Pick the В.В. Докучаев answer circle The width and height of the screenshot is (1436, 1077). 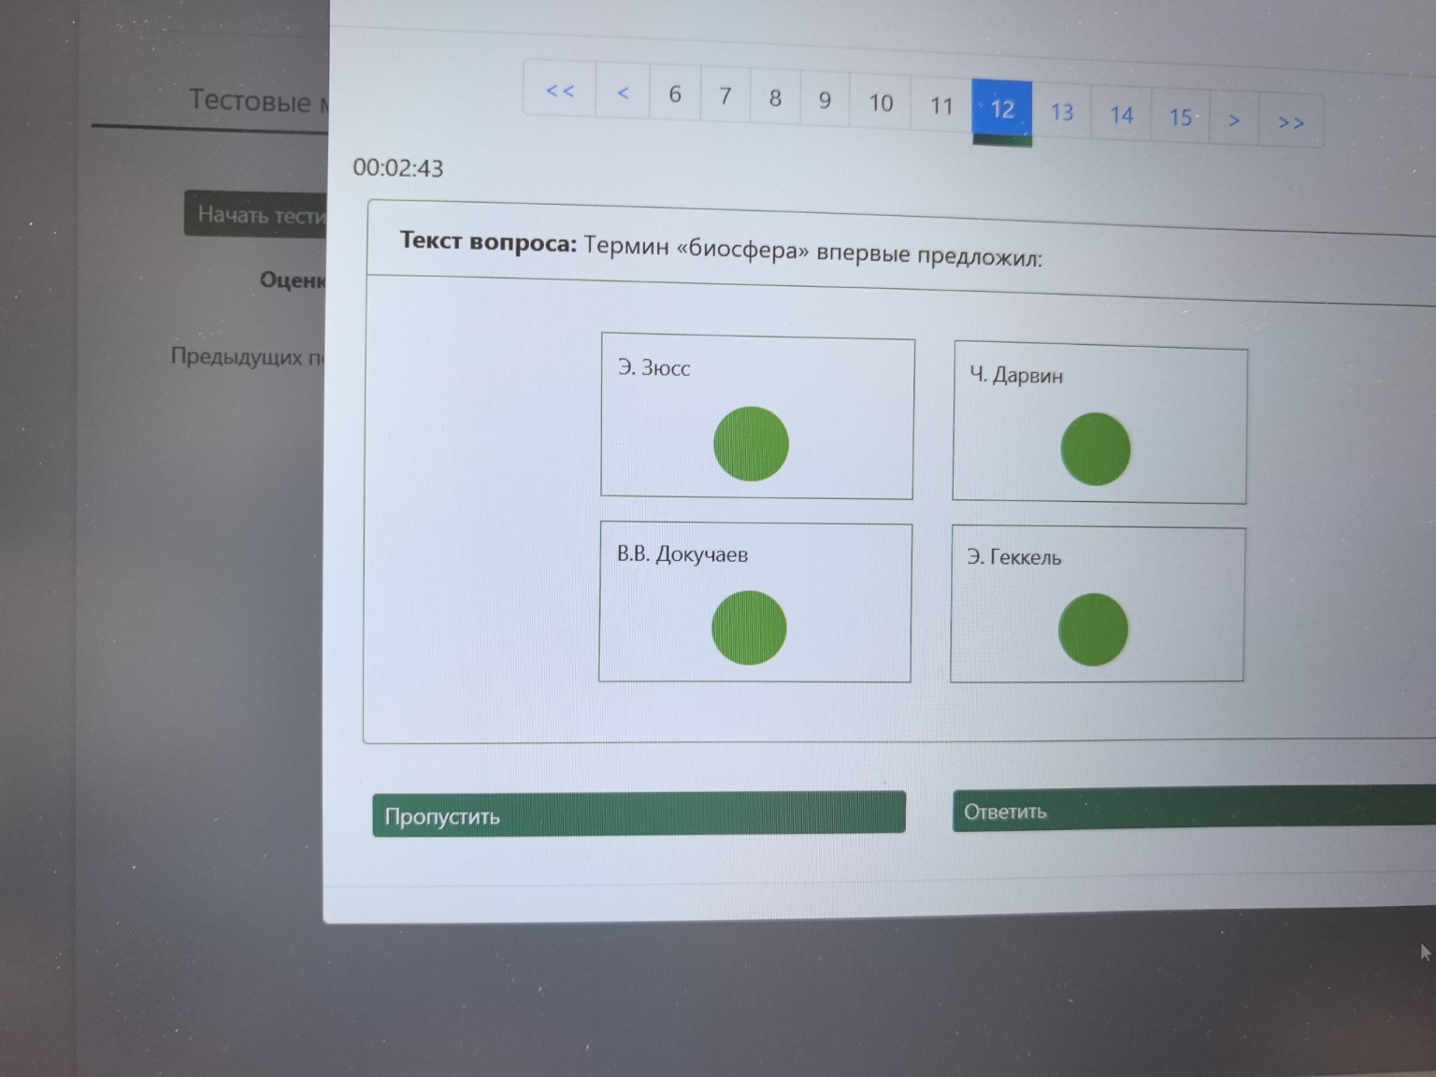(749, 627)
